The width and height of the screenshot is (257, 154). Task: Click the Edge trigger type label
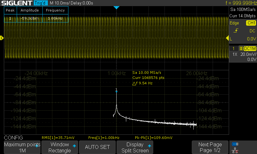pos(234,23)
